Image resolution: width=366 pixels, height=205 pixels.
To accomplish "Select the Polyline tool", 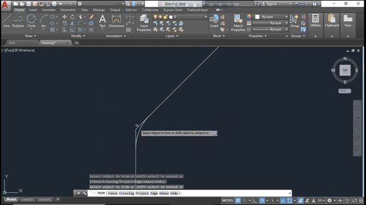I will coord(18,20).
